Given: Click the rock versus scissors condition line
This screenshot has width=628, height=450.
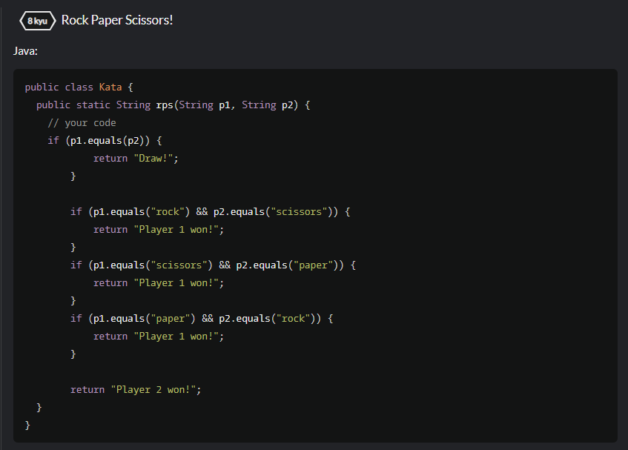Looking at the screenshot, I should 211,212.
